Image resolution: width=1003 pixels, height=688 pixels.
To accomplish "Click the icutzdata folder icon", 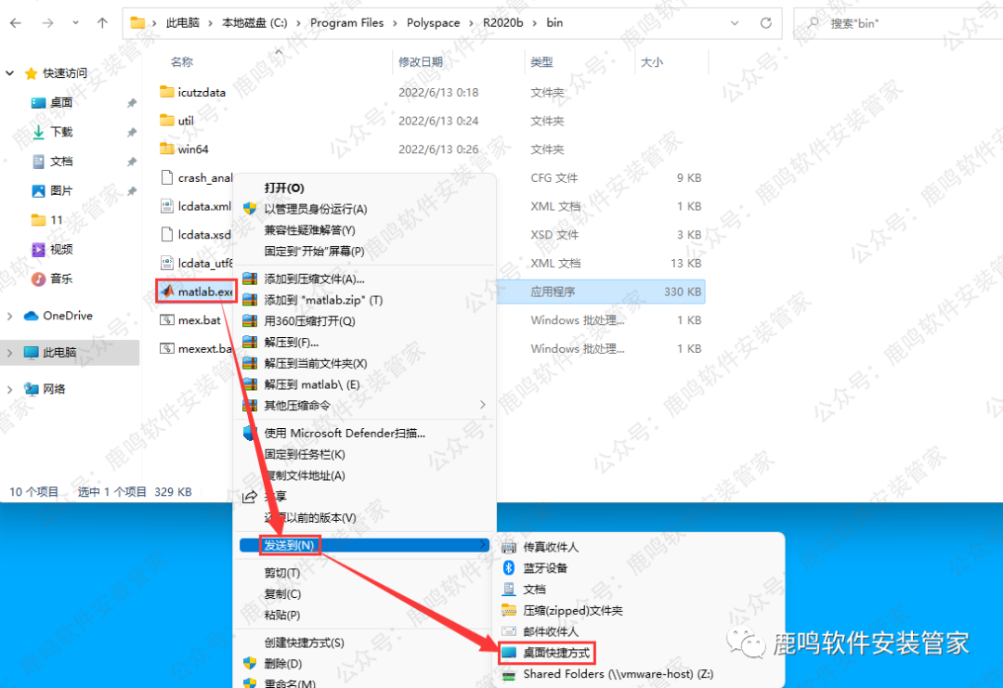I will [167, 92].
